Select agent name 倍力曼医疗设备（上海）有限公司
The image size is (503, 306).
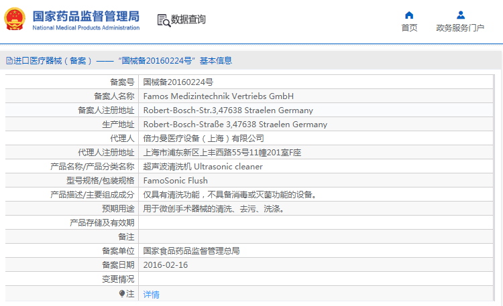(203, 139)
